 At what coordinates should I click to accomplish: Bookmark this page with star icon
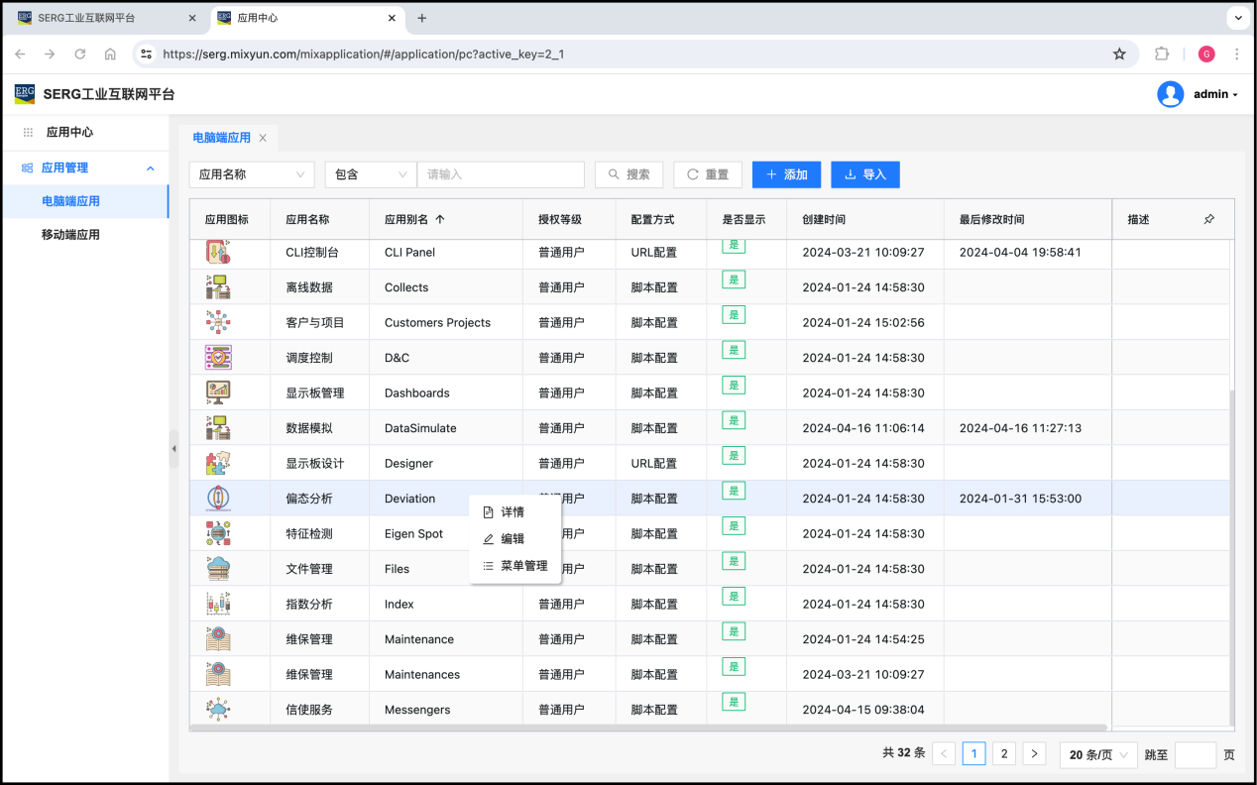click(1119, 55)
